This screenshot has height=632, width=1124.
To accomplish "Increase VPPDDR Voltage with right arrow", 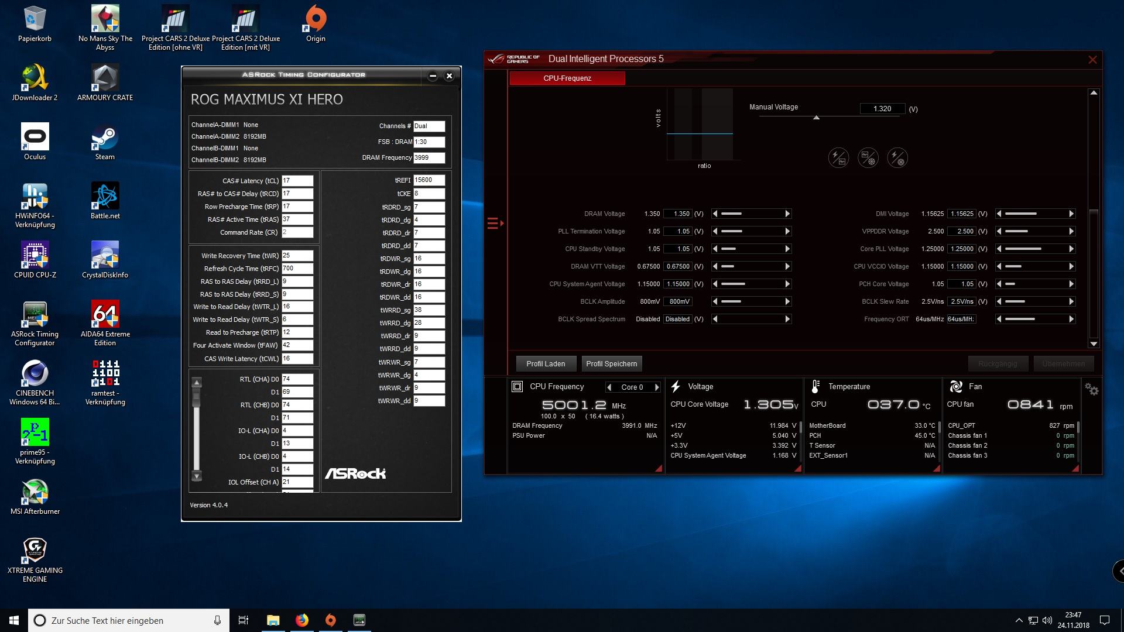I will click(x=1071, y=231).
